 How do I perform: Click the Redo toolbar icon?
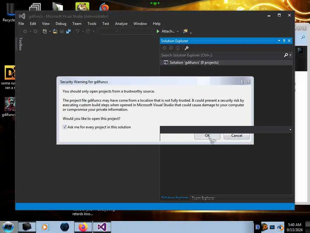tap(88, 31)
